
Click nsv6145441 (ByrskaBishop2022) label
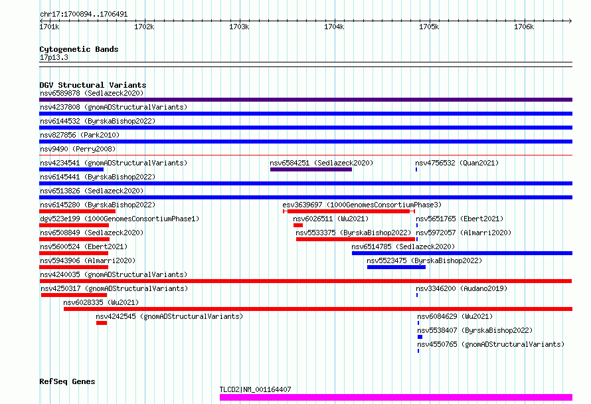point(98,177)
